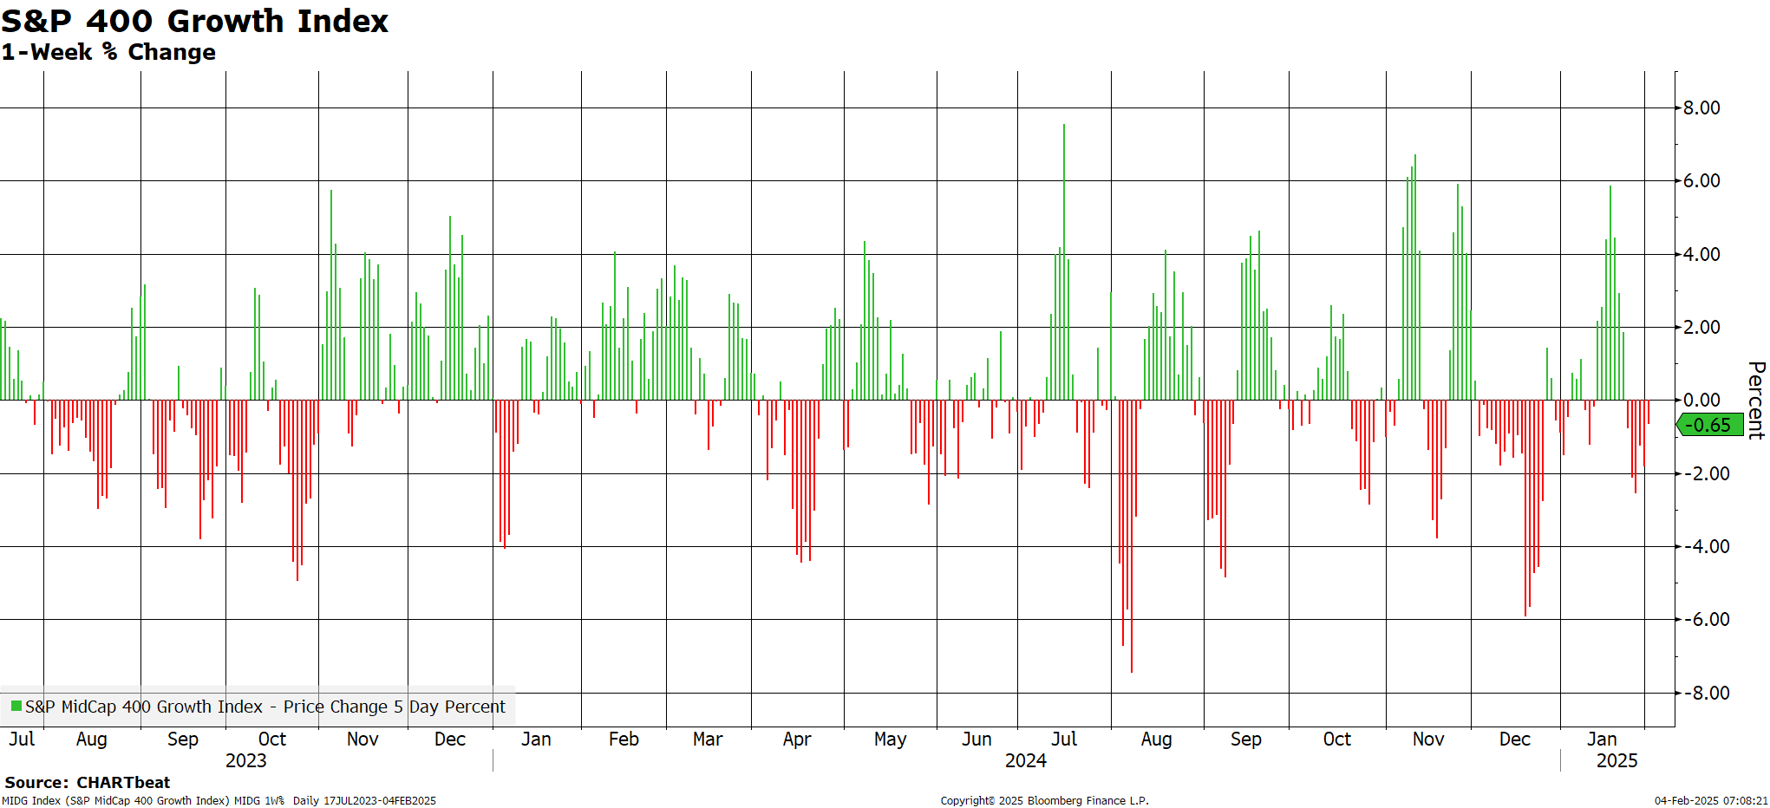Click the Mar x-axis label
1770x808 pixels.
708,739
